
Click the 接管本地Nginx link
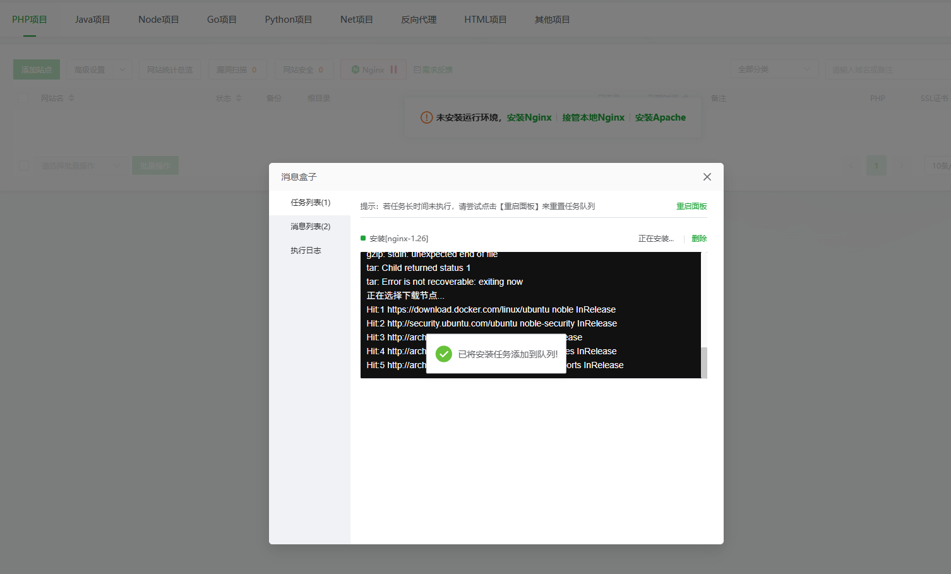593,117
